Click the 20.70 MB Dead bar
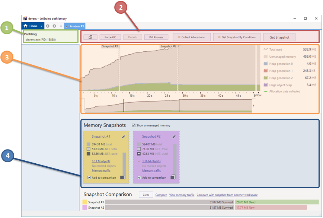This screenshot has width=323, height=218. coord(276,202)
